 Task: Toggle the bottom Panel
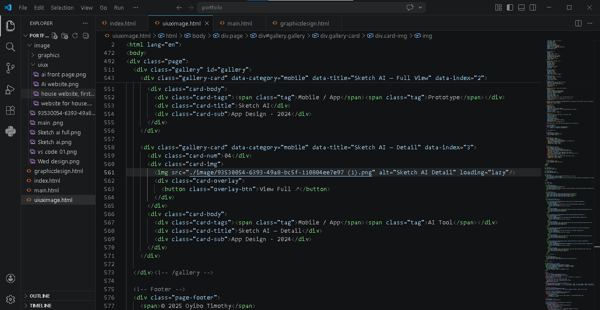[x=521, y=7]
